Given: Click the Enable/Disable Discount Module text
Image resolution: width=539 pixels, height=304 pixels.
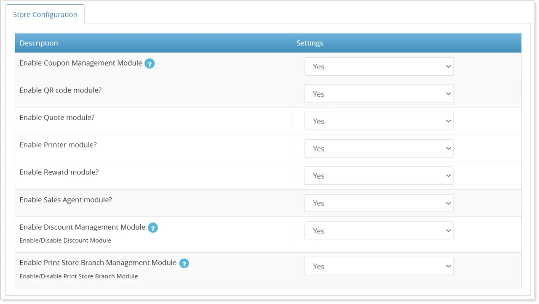Looking at the screenshot, I should click(65, 241).
